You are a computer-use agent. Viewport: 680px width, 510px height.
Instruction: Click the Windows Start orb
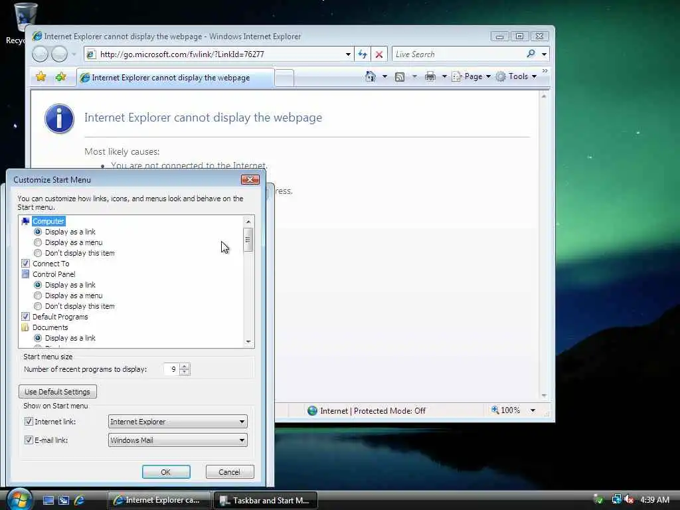19,499
